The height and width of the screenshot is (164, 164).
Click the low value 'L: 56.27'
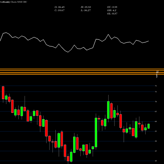(x=86, y=10)
